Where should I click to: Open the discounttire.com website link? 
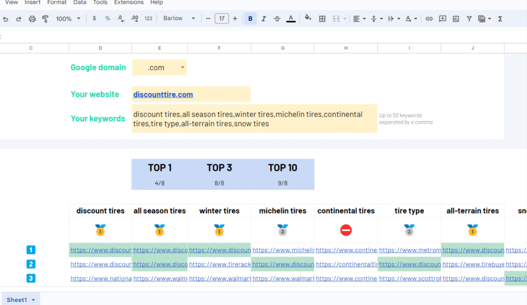coord(163,94)
